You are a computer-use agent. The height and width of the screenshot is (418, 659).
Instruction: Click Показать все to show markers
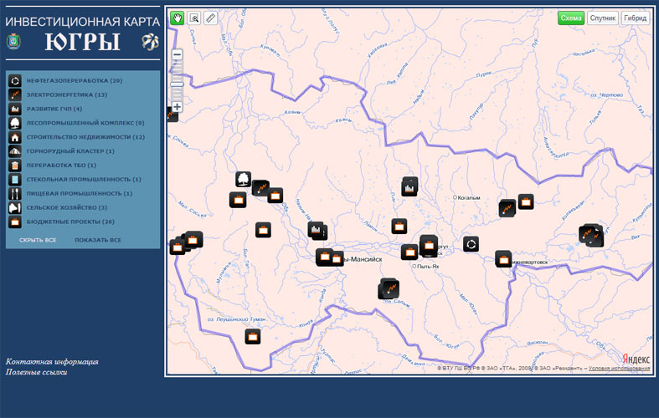[98, 240]
